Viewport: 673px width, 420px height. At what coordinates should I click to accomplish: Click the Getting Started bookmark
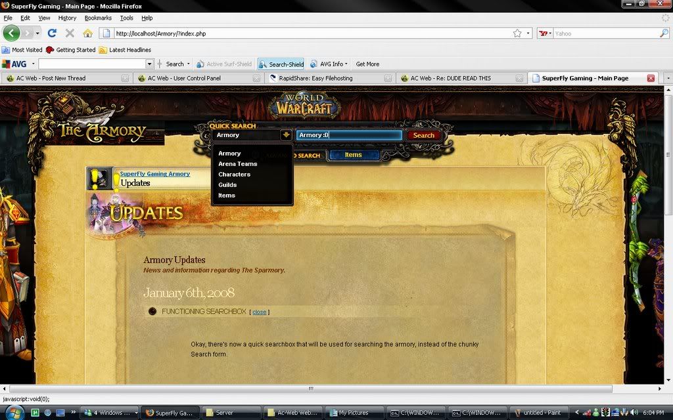pos(71,50)
